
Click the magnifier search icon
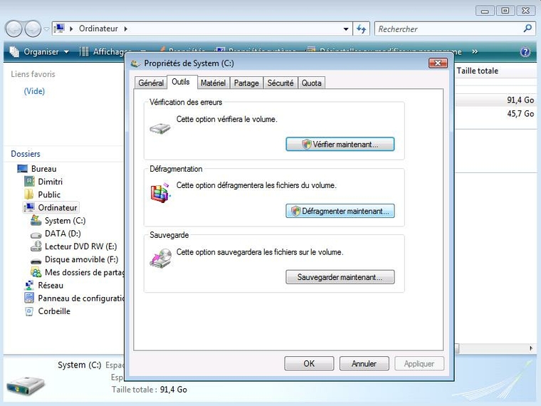(x=527, y=28)
